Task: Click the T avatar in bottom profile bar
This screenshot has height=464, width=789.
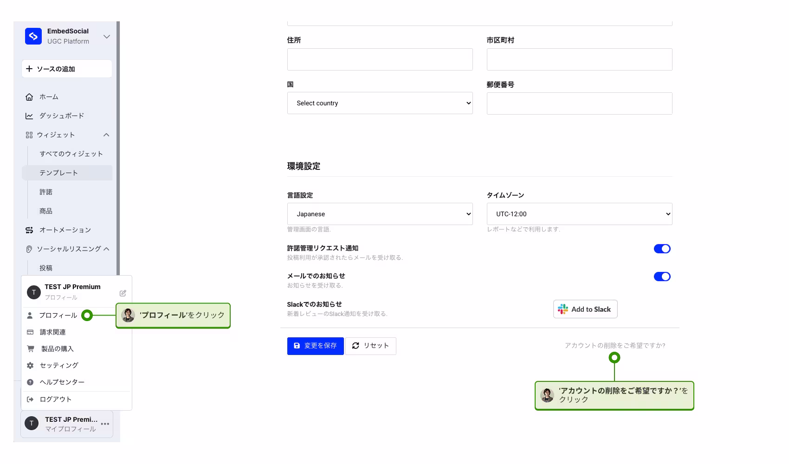Action: pyautogui.click(x=32, y=423)
